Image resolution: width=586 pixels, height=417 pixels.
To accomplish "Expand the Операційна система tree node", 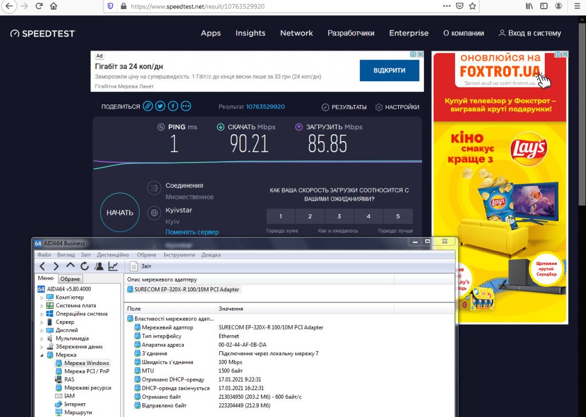I will click(42, 314).
